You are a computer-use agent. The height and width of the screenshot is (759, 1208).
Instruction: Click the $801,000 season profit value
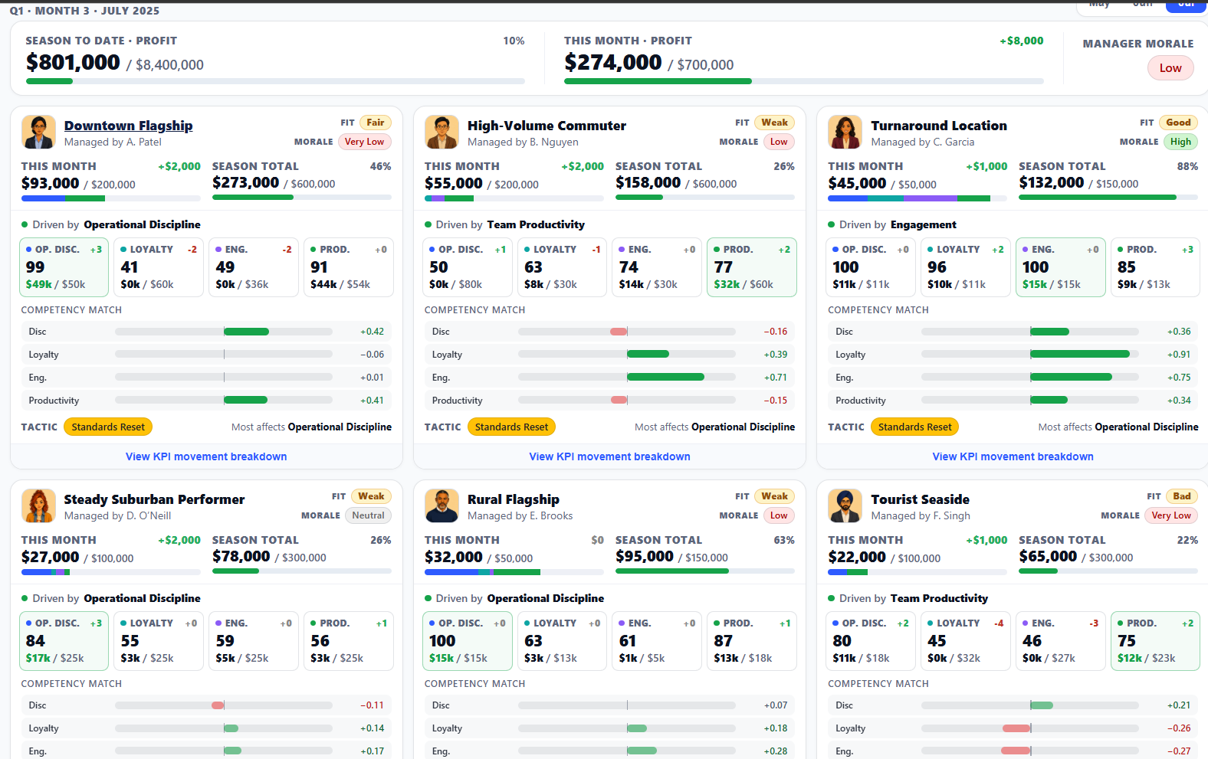coord(73,62)
